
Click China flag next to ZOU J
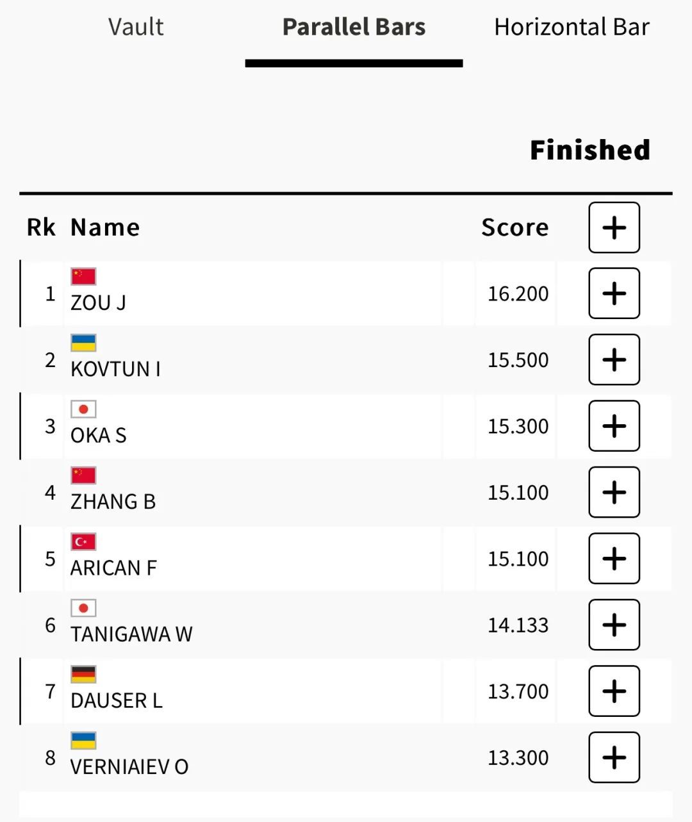tap(83, 276)
